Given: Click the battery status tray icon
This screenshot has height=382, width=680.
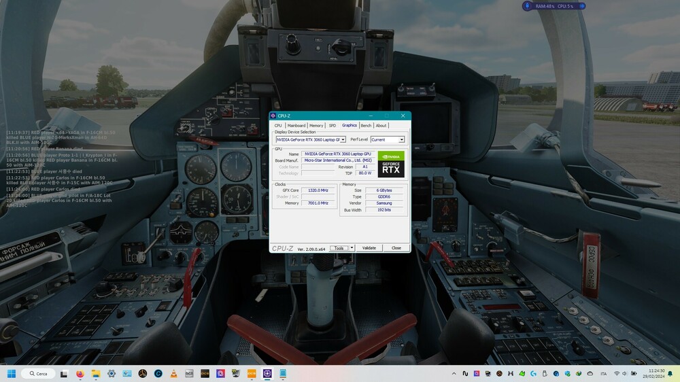Looking at the screenshot, I should point(634,373).
